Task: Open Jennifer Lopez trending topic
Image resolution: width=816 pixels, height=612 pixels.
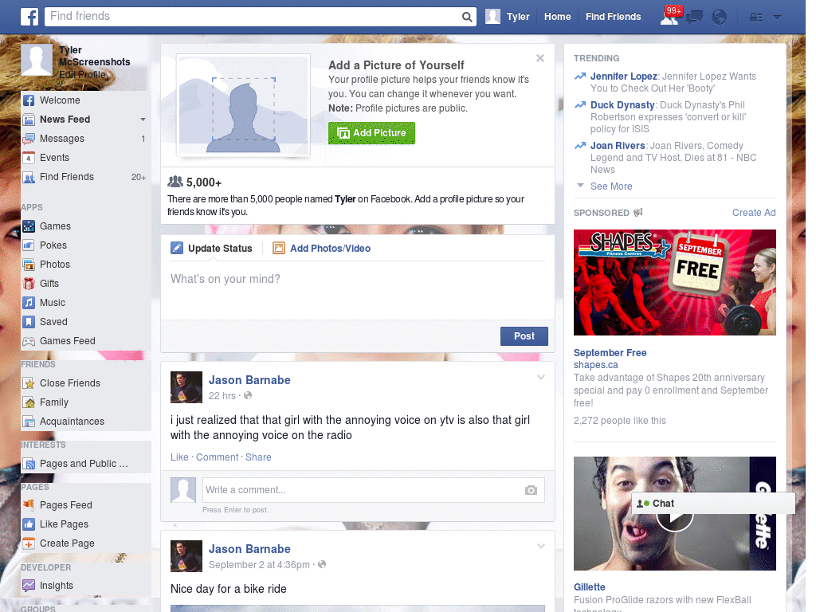Action: point(623,76)
